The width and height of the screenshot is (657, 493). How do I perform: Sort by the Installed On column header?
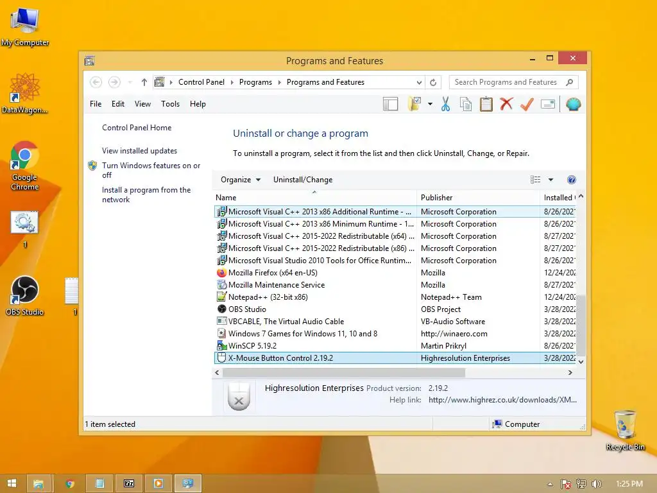point(558,198)
